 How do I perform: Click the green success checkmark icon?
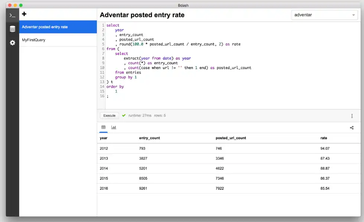click(x=124, y=115)
